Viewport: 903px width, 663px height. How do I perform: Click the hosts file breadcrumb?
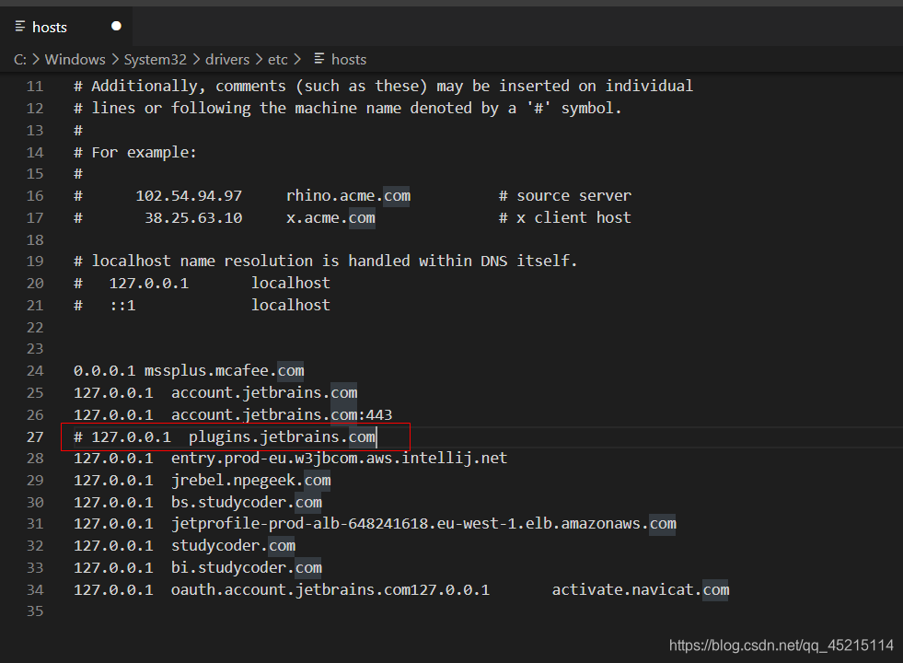[349, 59]
